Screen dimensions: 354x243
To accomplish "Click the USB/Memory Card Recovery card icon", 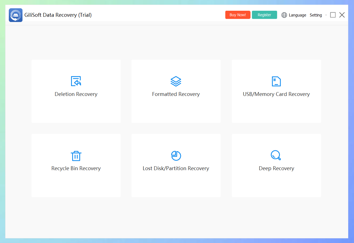I will [276, 81].
